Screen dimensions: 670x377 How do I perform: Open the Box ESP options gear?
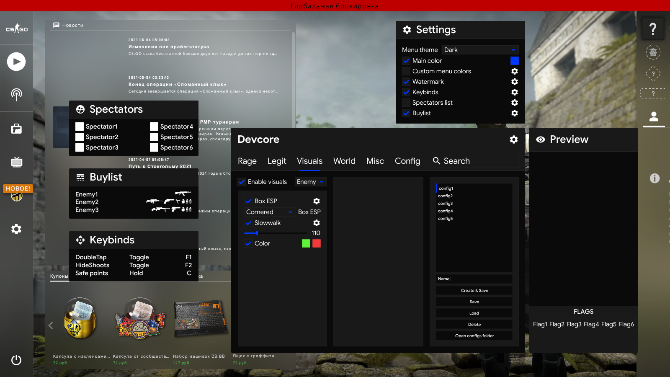317,201
